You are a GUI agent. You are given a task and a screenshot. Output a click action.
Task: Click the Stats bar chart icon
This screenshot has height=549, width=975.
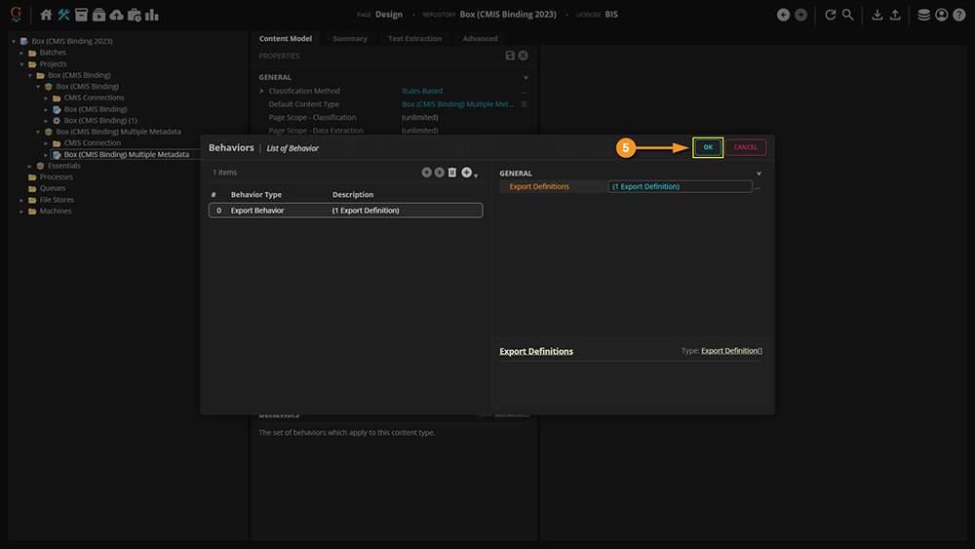click(x=151, y=15)
